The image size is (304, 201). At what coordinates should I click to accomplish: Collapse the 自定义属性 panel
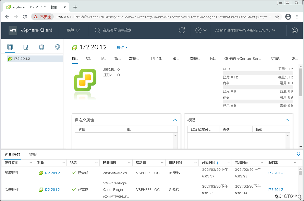175,120
